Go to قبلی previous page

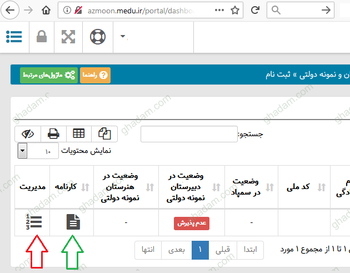click(223, 250)
